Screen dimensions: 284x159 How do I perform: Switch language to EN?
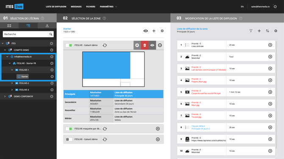[x=242, y=7]
